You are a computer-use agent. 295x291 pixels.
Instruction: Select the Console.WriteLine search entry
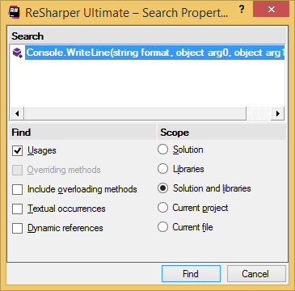pos(155,53)
